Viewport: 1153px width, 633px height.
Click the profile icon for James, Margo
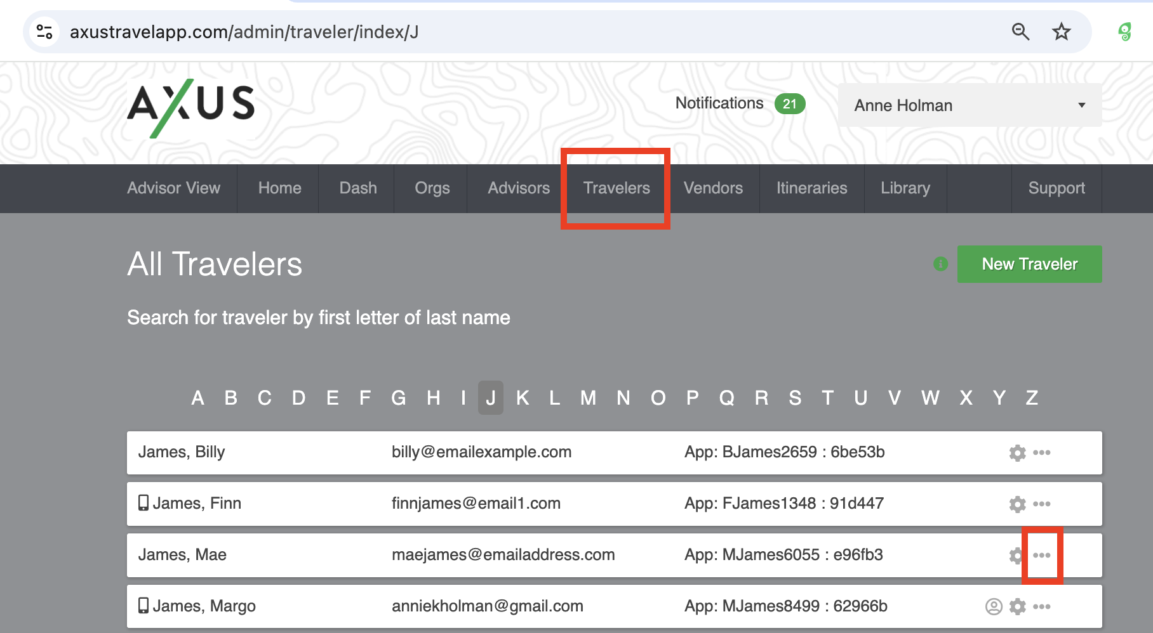pos(994,607)
